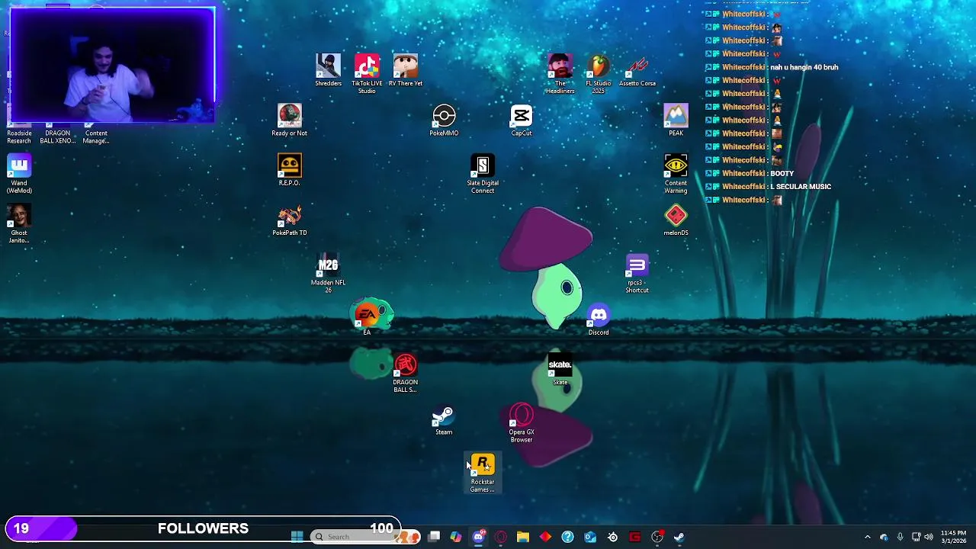Open Content Warning game icon
The width and height of the screenshot is (976, 549).
pos(676,174)
